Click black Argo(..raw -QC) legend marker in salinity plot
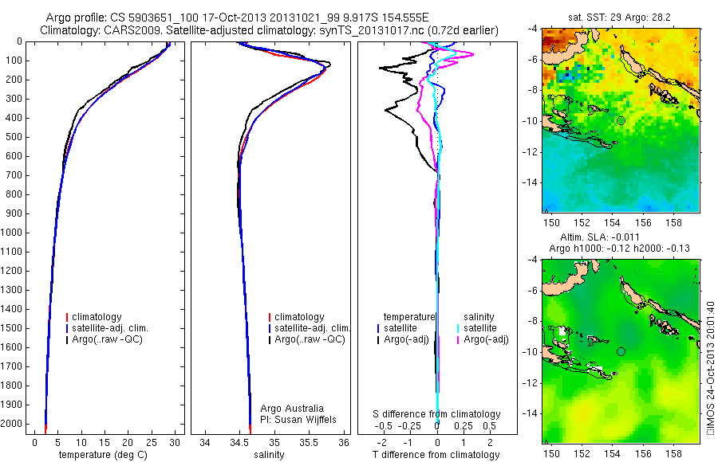Screen dimensions: 718x462 (x=270, y=340)
